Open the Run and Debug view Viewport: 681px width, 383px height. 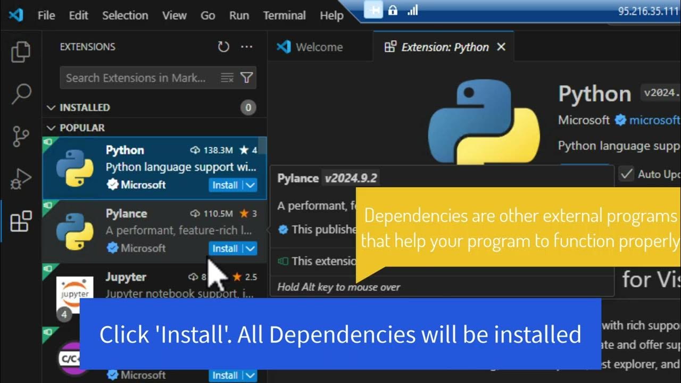[x=21, y=179]
